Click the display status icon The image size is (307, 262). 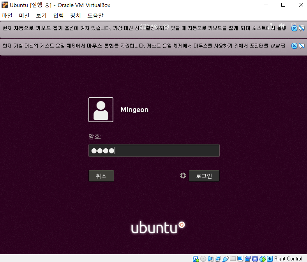pos(240,258)
